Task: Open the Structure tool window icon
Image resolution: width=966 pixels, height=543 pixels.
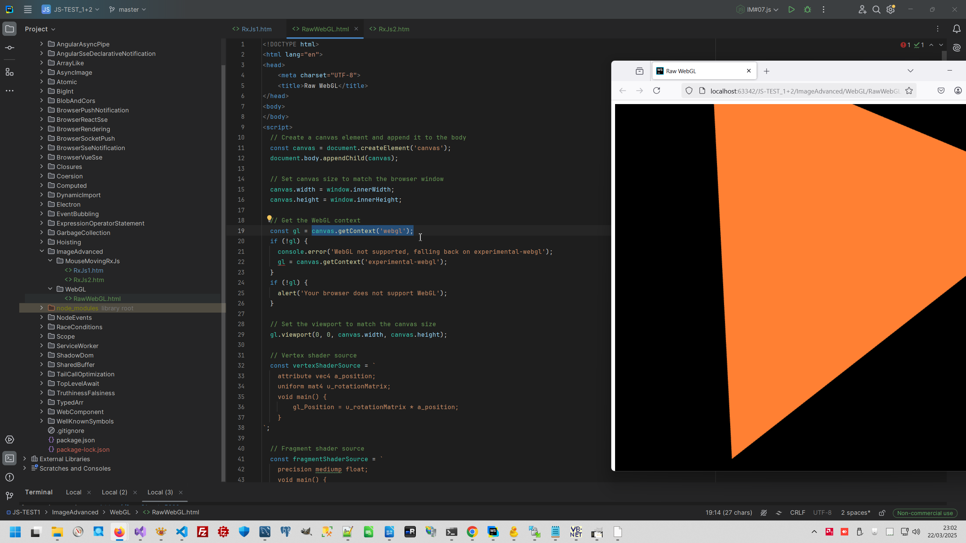Action: pos(10,72)
